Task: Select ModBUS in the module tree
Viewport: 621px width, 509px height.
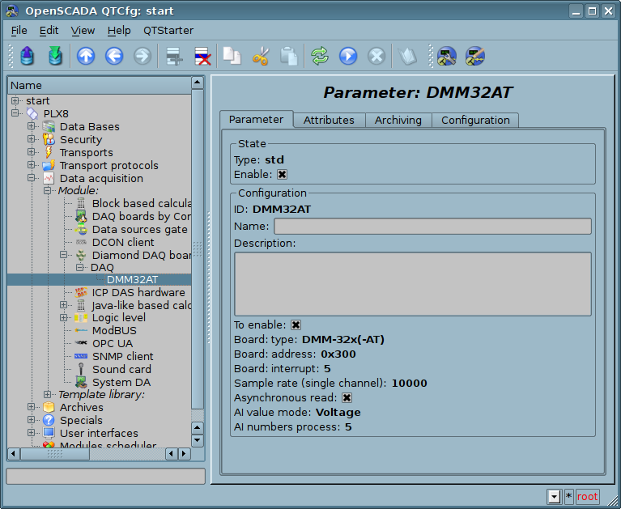Action: tap(114, 330)
